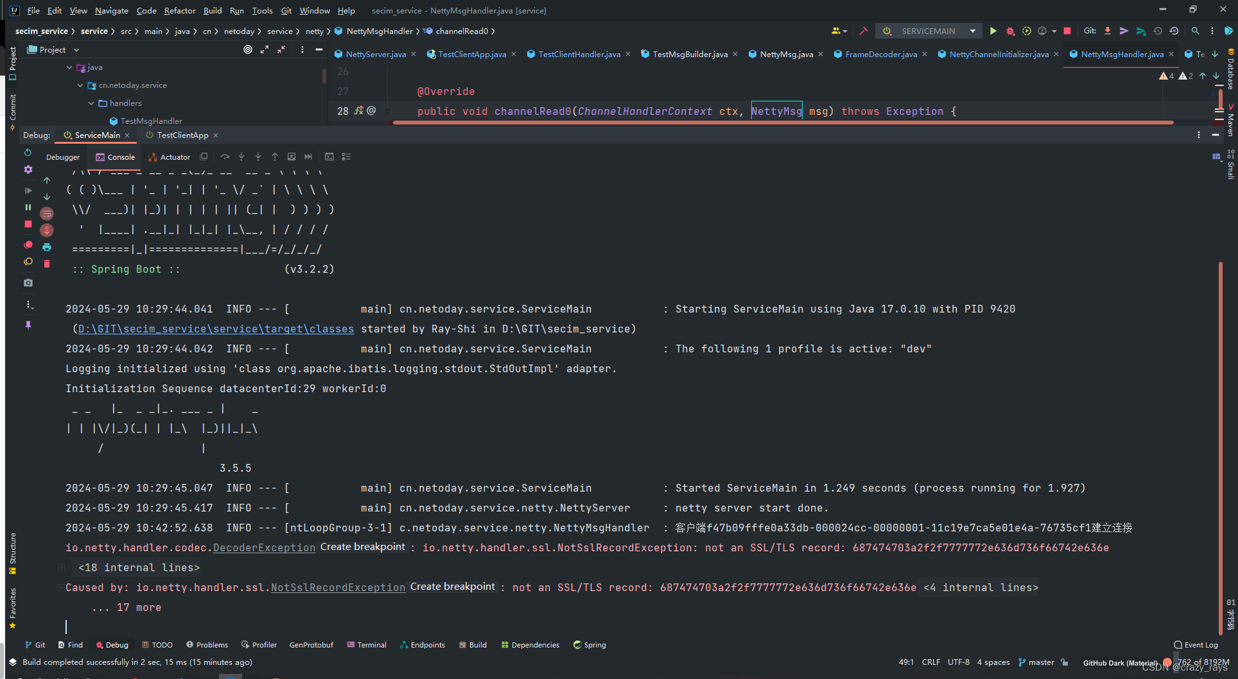Open the Problems tool window

pos(207,645)
